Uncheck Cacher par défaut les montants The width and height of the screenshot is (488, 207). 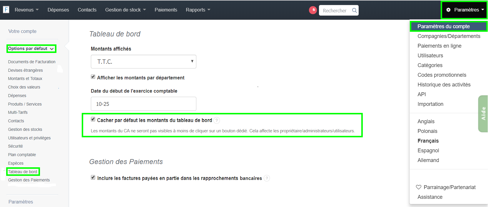pos(93,119)
